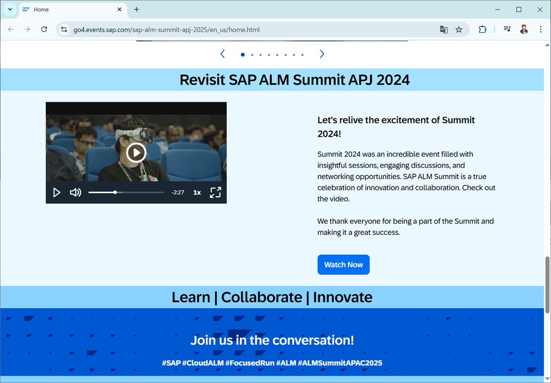The width and height of the screenshot is (551, 383).
Task: Click the #FocusedRun hashtag
Action: click(250, 363)
